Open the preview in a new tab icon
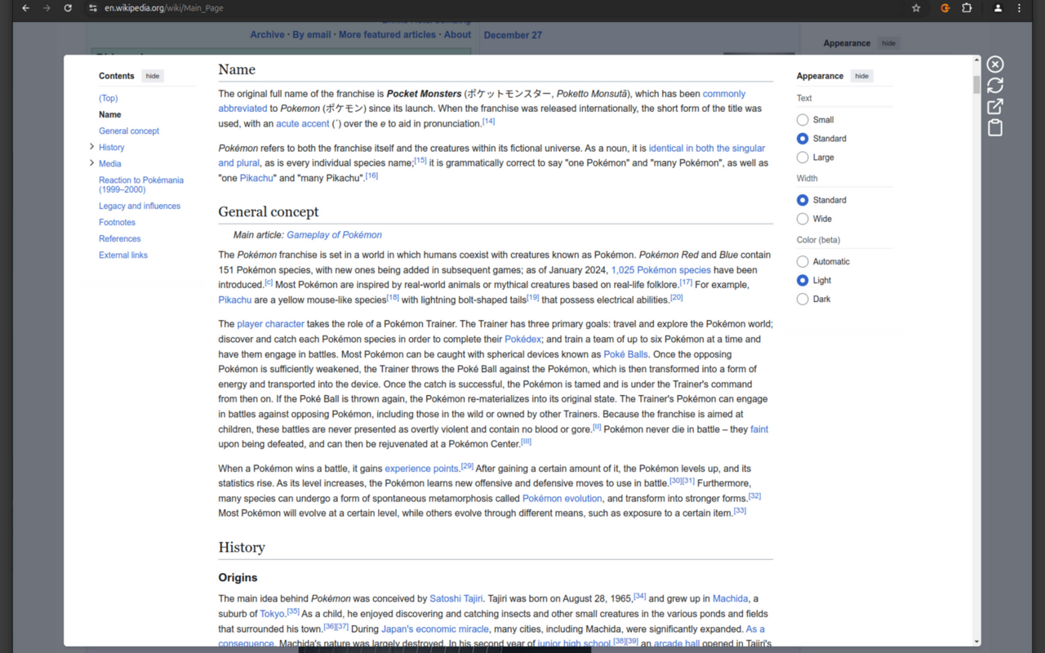The image size is (1045, 653). (995, 106)
